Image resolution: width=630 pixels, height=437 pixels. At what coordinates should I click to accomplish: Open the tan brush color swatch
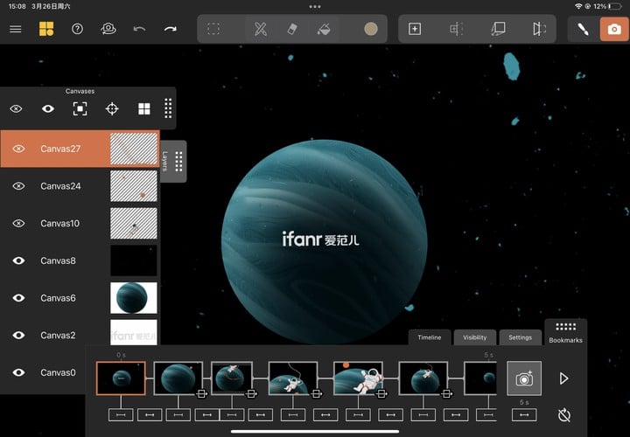coord(370,29)
